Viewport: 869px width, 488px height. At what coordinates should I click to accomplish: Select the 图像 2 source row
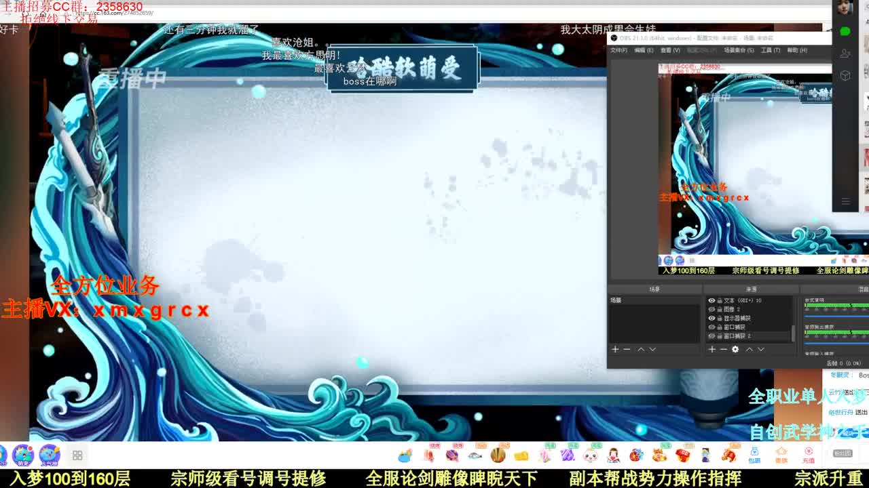click(748, 309)
